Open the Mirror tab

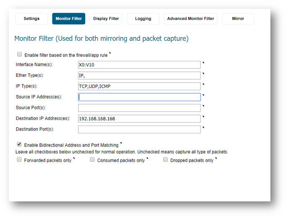click(238, 18)
